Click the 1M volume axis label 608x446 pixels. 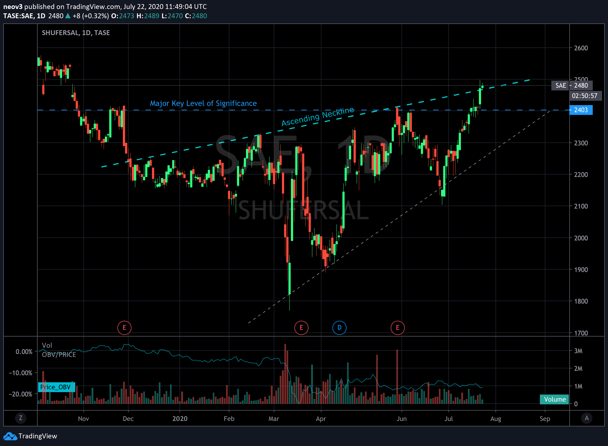(578, 386)
